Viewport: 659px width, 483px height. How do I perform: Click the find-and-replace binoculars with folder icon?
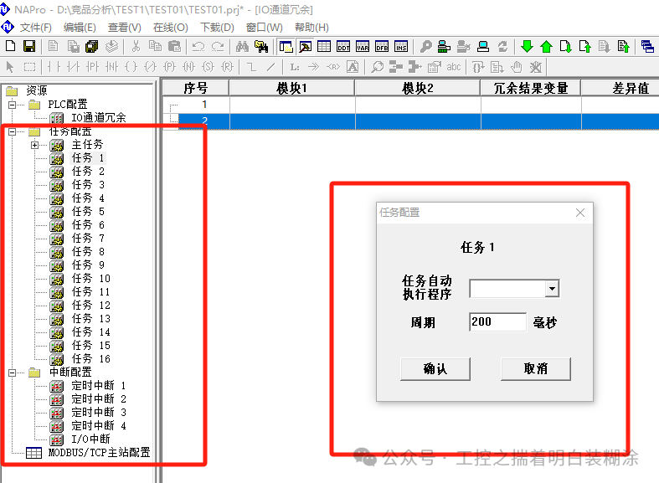pyautogui.click(x=261, y=46)
